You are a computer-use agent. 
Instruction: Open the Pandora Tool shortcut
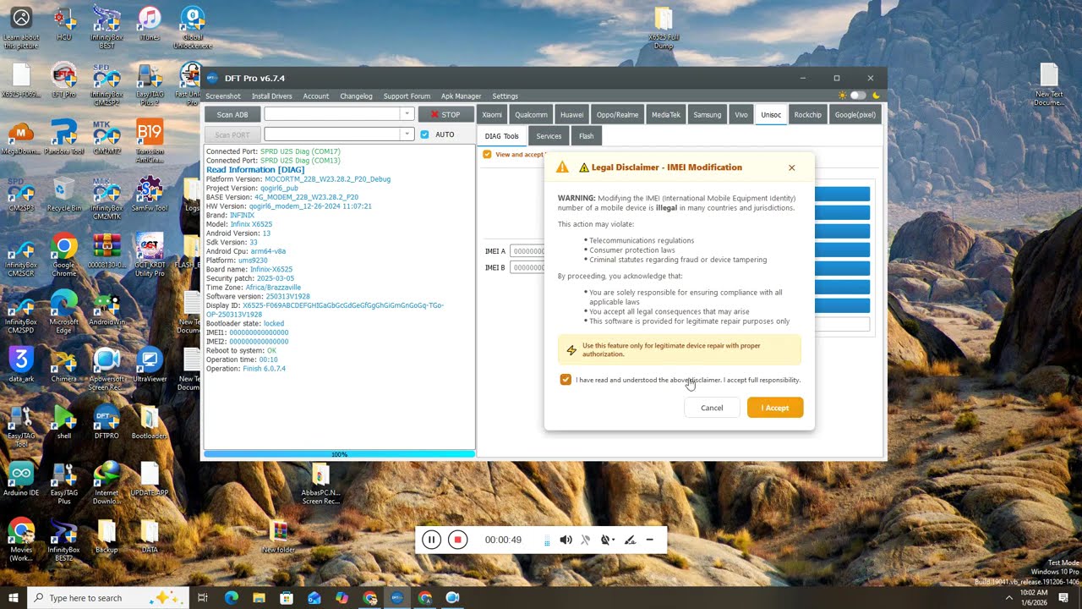pyautogui.click(x=63, y=137)
